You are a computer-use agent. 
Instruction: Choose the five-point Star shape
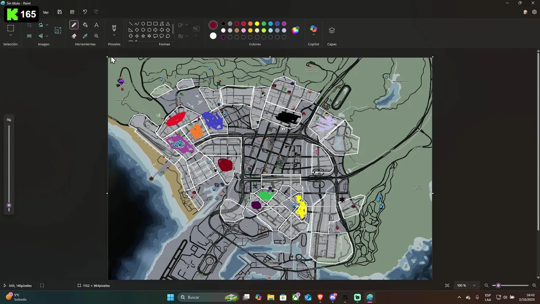[143, 36]
